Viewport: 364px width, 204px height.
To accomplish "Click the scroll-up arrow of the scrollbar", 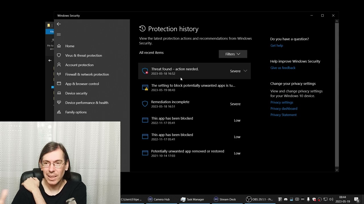I will [x=337, y=21].
